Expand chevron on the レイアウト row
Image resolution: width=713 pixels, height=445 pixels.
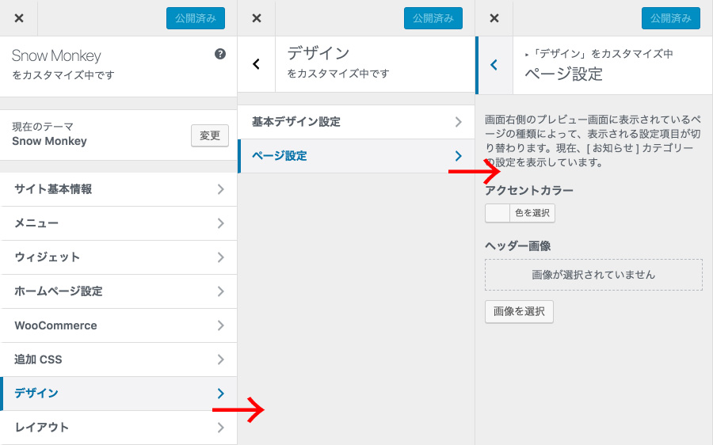[x=220, y=428]
